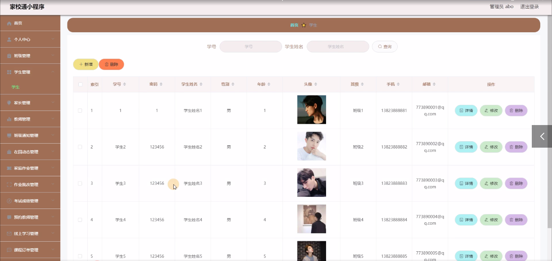Open 作业批改管理 menu item
The image size is (552, 261).
30,185
